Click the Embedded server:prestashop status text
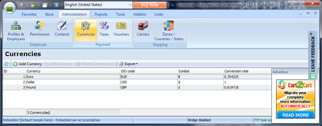 (78, 120)
